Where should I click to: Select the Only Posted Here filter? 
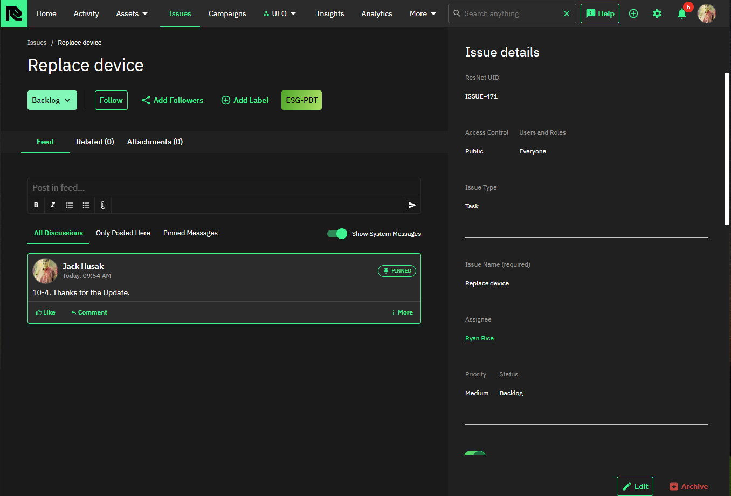[x=123, y=233]
